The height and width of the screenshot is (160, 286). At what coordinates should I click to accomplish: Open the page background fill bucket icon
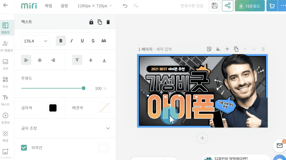[x=218, y=49]
